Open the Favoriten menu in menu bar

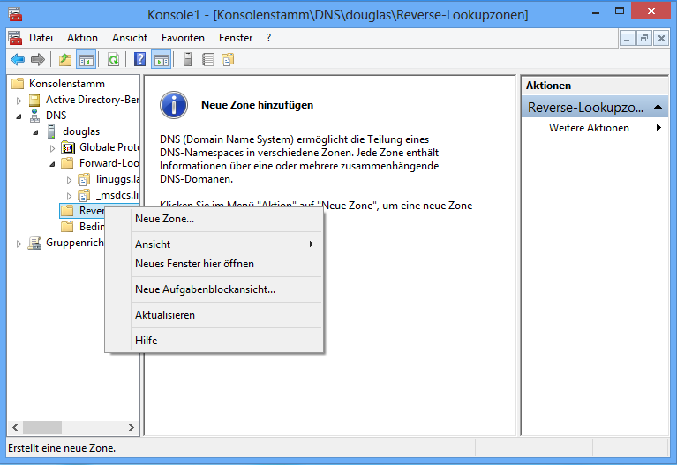coord(183,38)
